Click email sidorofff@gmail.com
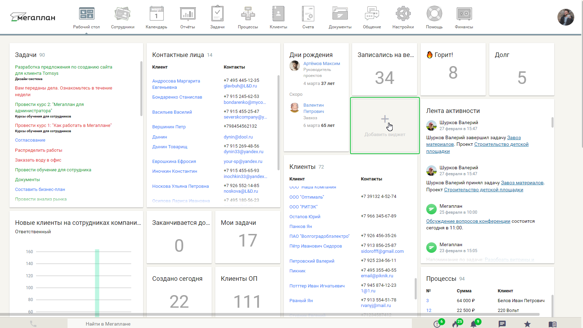This screenshot has width=583, height=328. [x=382, y=251]
